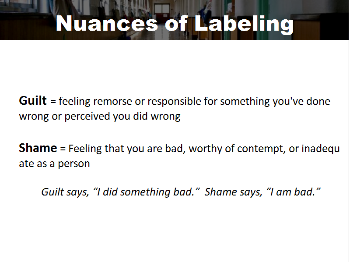The height and width of the screenshot is (263, 350).
Task: Click the equals sign after 'Guilt'
Action: point(53,102)
